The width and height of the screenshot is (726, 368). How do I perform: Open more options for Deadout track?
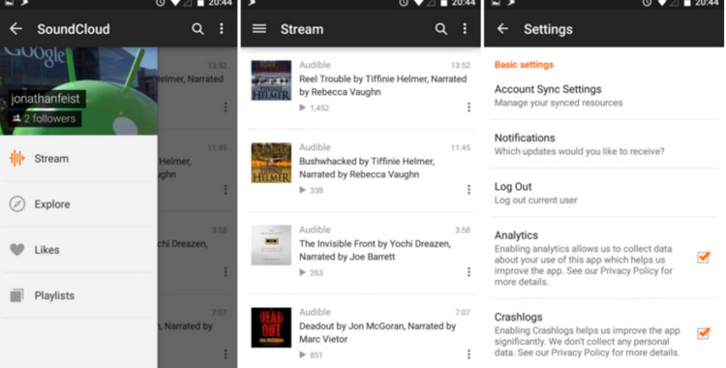click(469, 354)
